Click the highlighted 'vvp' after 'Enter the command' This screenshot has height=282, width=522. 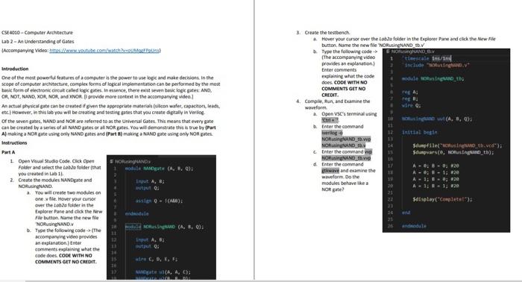(368, 152)
